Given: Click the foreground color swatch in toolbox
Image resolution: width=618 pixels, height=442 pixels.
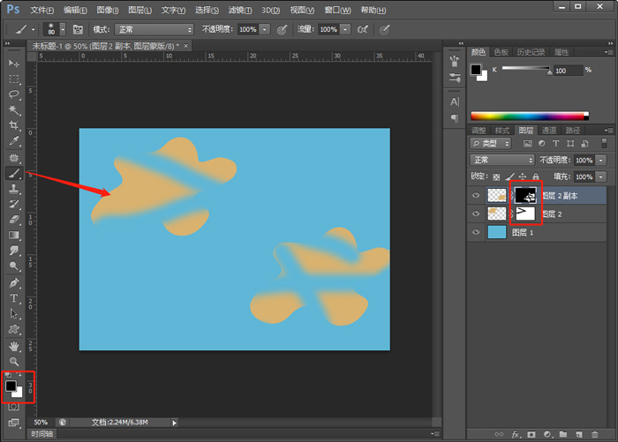Looking at the screenshot, I should click(x=11, y=386).
